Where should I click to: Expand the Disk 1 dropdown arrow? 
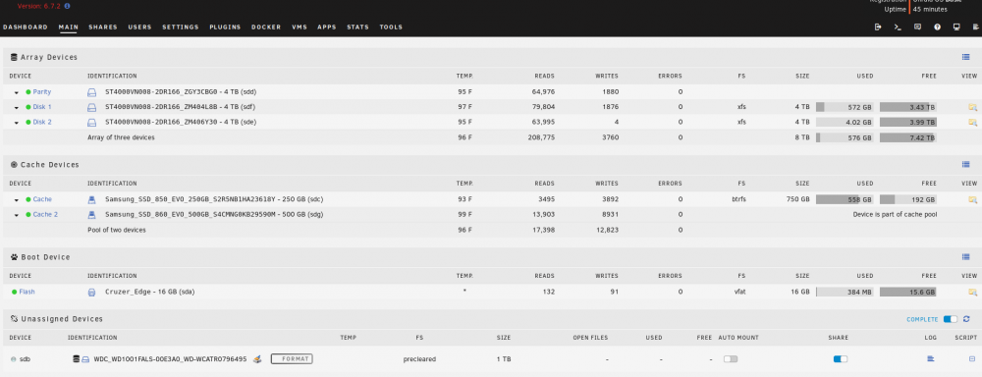pyautogui.click(x=17, y=107)
